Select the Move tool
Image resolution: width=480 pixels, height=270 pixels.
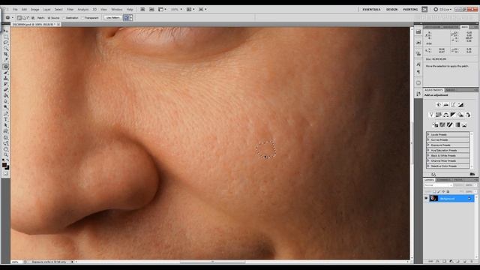pos(6,31)
